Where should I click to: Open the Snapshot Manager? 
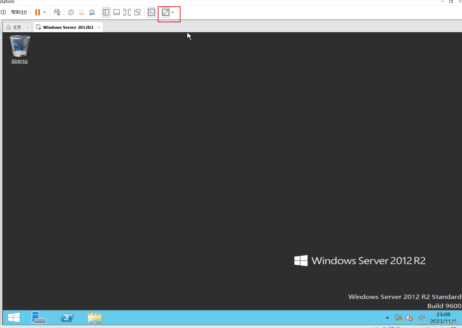pos(92,12)
